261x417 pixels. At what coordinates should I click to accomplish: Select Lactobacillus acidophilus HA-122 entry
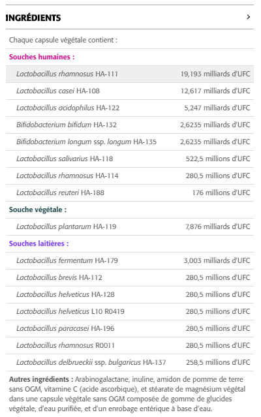click(x=130, y=108)
